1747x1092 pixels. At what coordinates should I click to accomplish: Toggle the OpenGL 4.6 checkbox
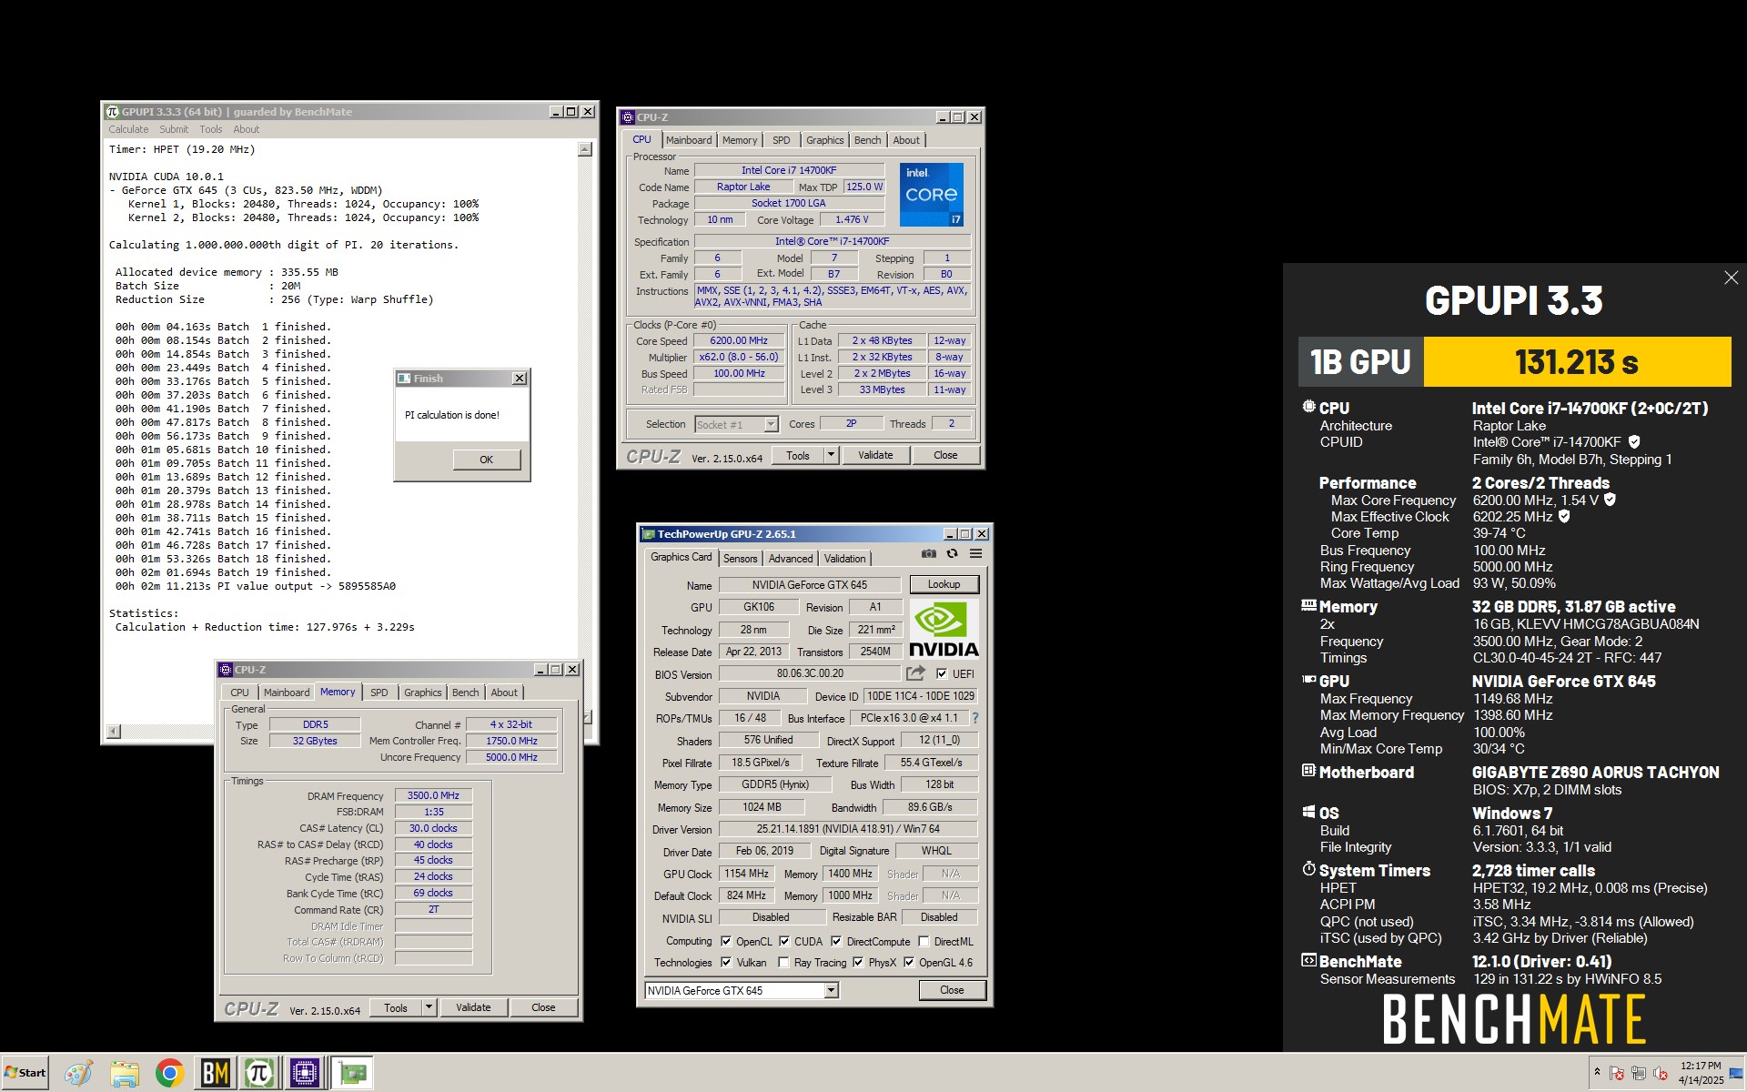tap(908, 962)
